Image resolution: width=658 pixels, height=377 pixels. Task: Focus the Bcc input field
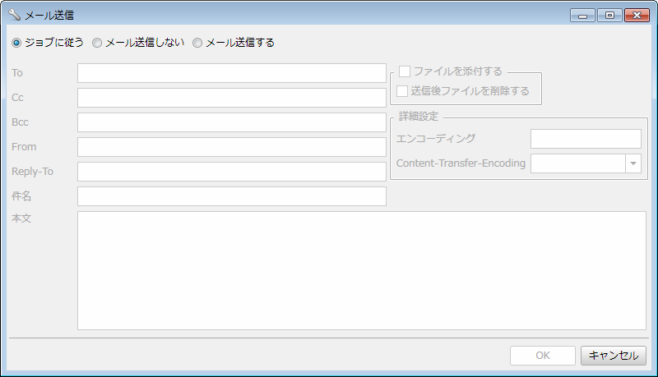click(x=232, y=122)
